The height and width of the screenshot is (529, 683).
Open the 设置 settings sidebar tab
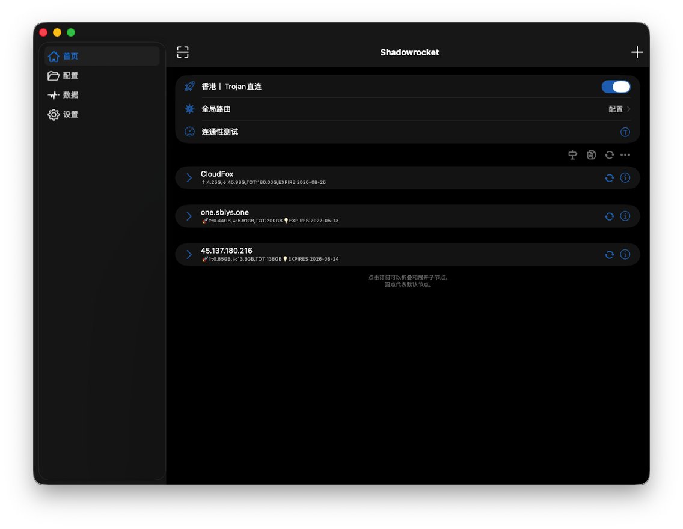[102, 114]
